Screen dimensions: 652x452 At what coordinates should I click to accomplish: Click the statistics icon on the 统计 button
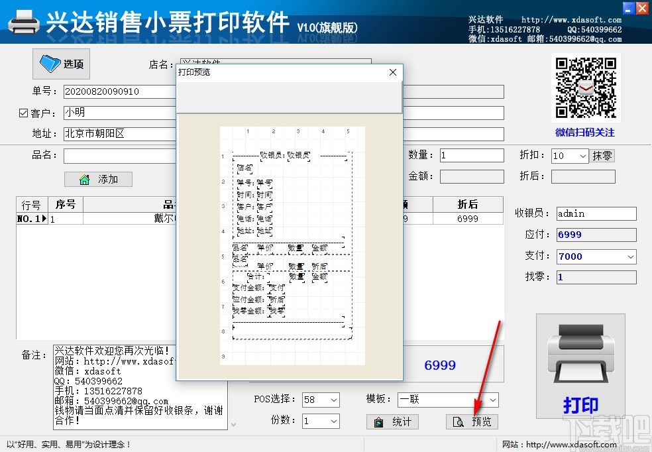[380, 422]
